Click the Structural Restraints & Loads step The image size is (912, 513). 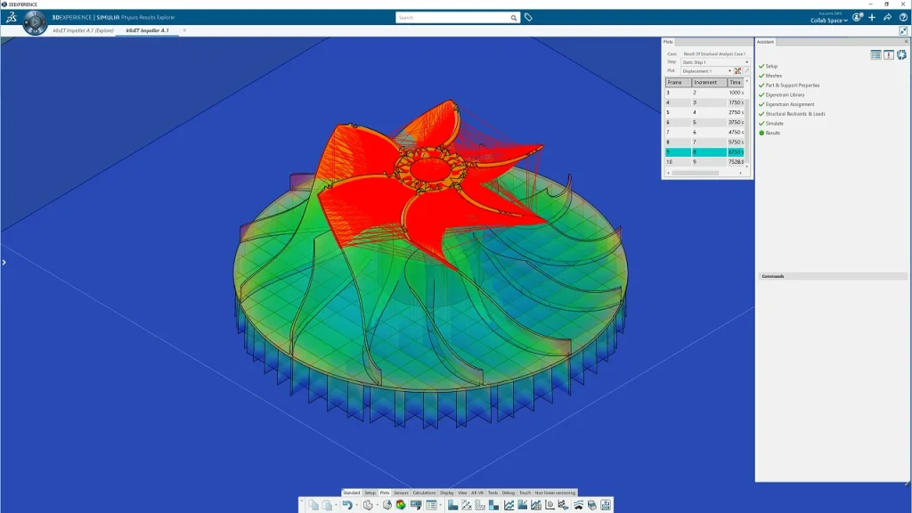coord(794,114)
